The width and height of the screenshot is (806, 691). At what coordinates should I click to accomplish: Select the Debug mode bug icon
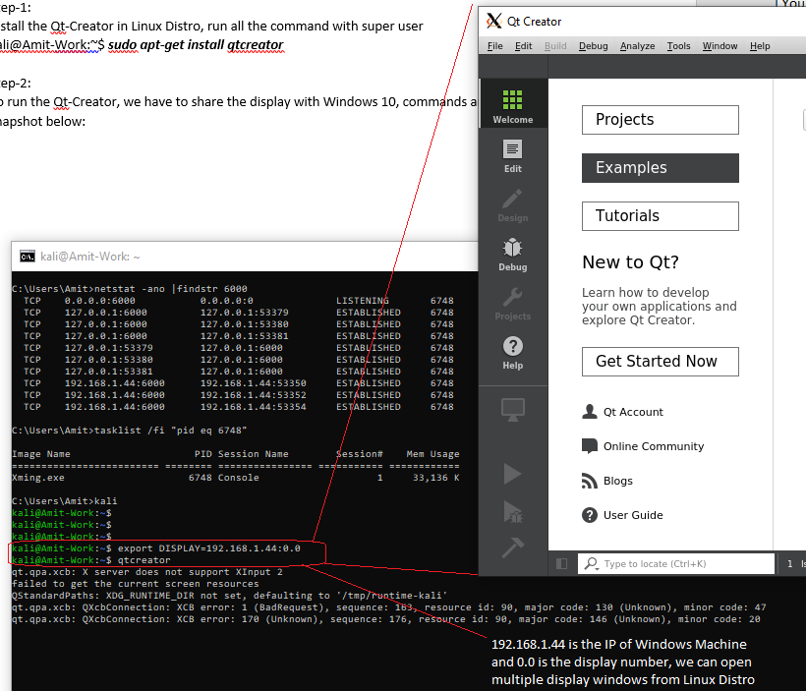(512, 253)
